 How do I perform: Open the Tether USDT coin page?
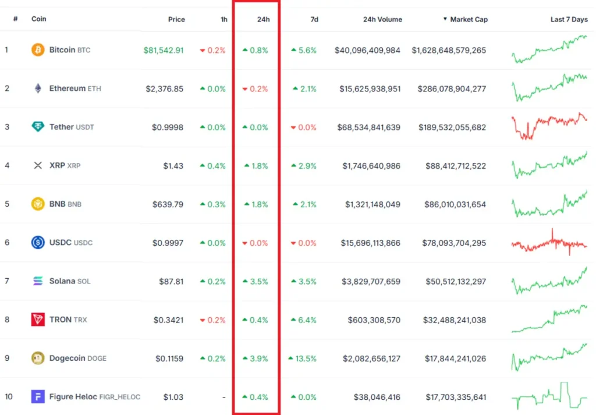(x=72, y=127)
